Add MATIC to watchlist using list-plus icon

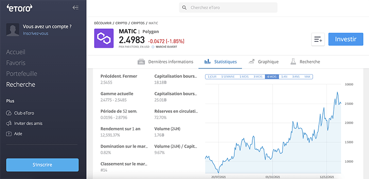coord(318,39)
